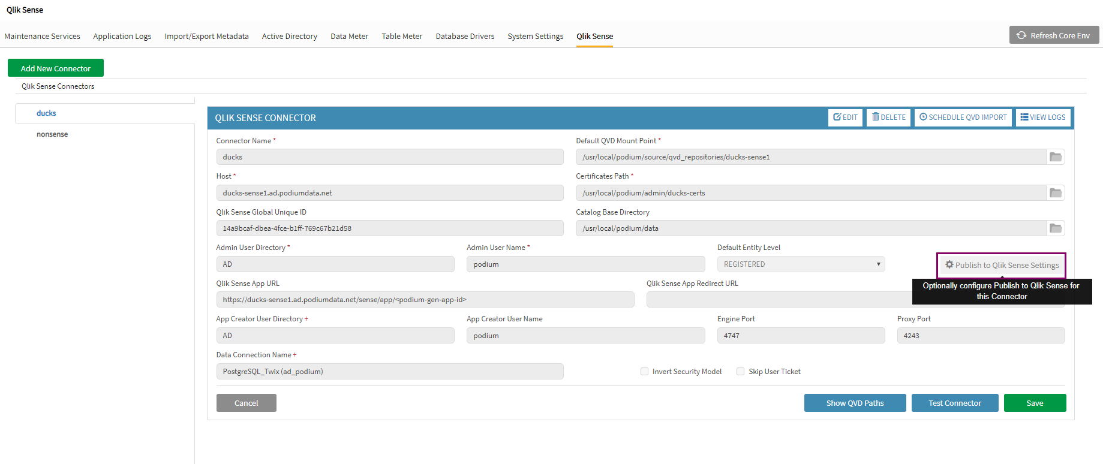Click App Creator User Name field
The image size is (1103, 464).
tap(586, 336)
